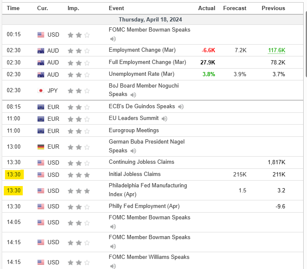Click the Forecast column header
The image size is (307, 269).
coord(235,8)
